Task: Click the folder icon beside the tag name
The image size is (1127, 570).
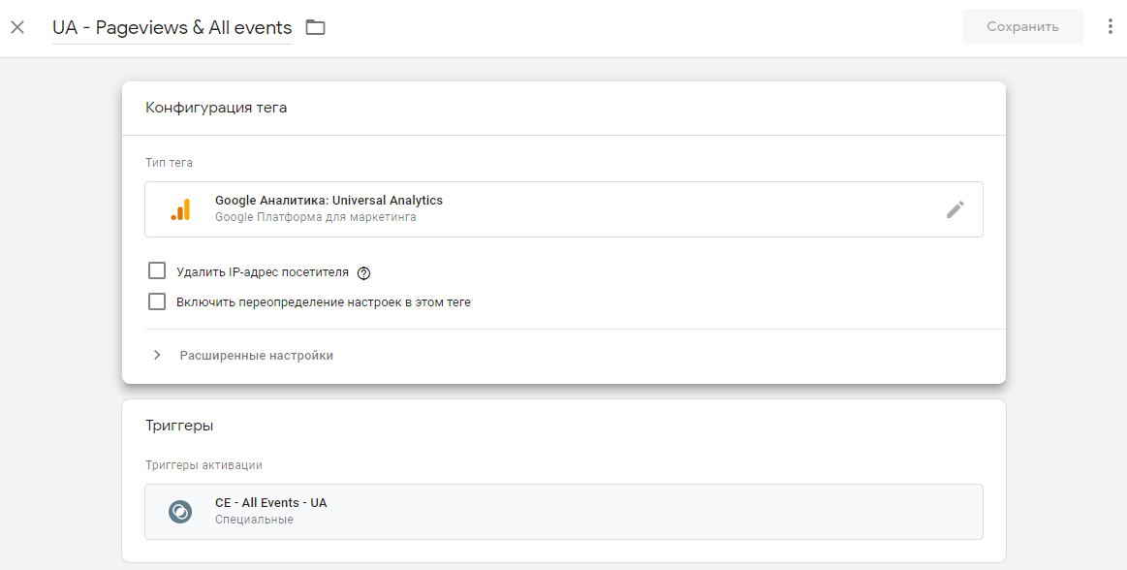Action: click(x=315, y=27)
